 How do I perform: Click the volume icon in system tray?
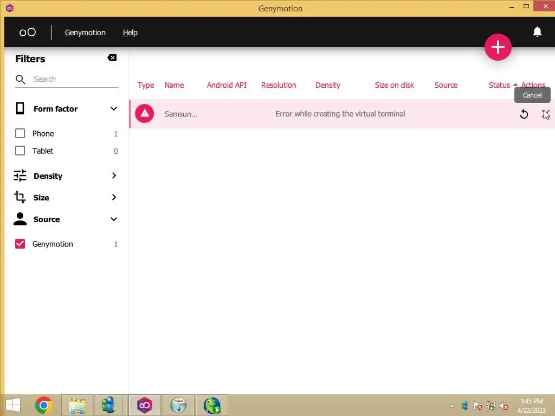click(x=504, y=406)
